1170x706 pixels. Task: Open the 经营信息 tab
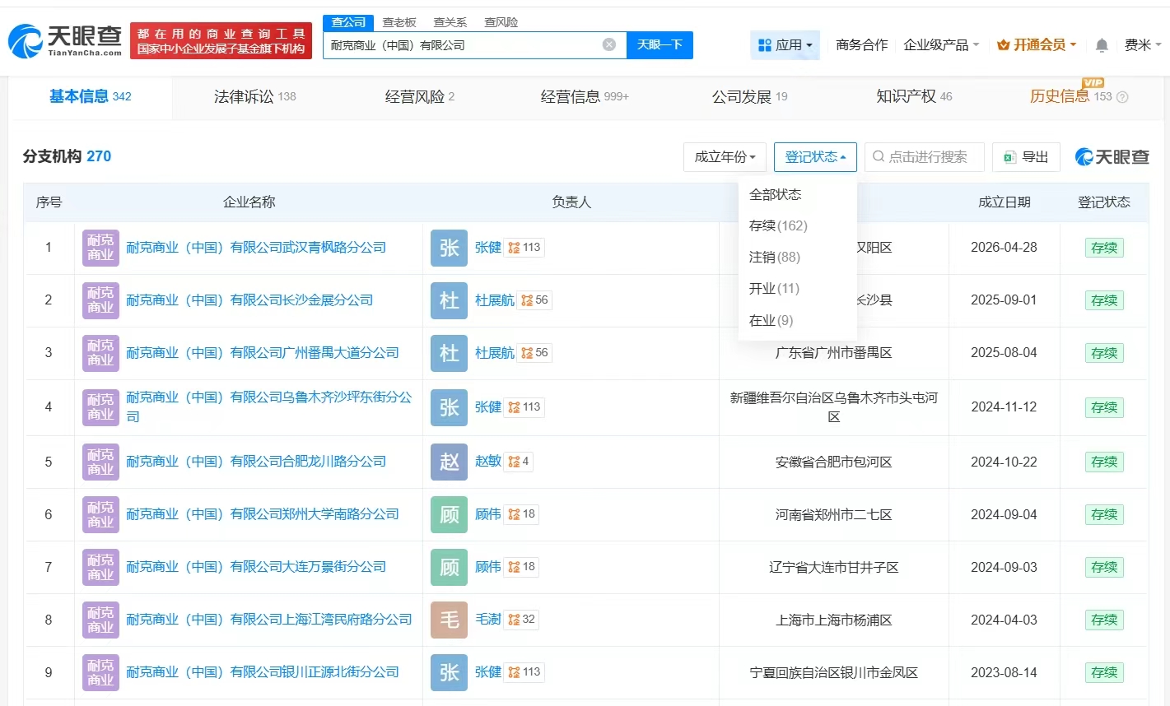585,97
